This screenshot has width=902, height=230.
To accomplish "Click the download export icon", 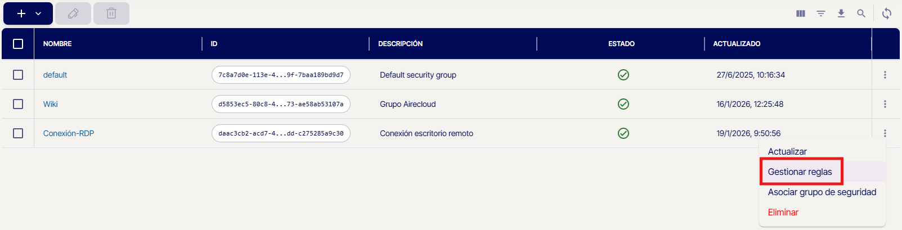I will (x=841, y=13).
